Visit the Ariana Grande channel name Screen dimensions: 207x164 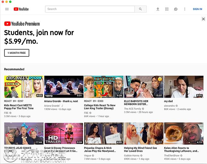point(52,106)
